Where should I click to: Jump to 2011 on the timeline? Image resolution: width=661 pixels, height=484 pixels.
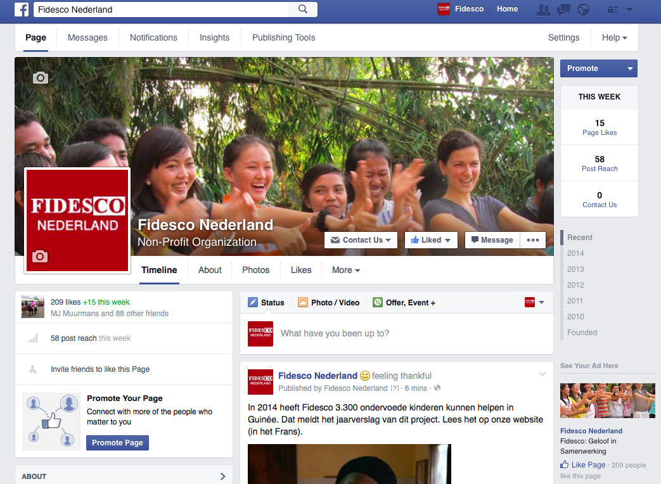pyautogui.click(x=575, y=301)
